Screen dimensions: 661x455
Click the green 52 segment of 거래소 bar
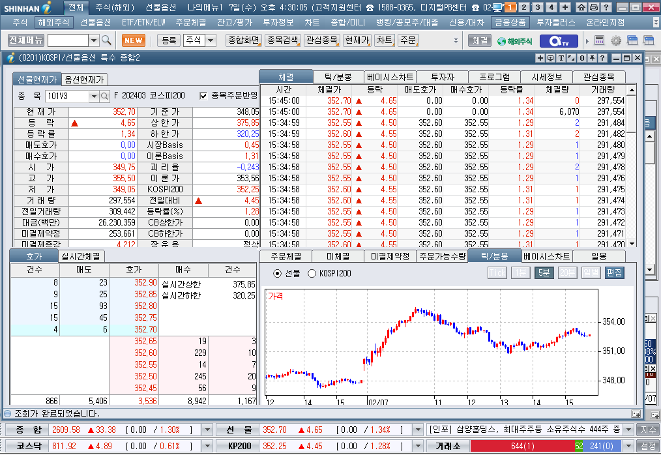pos(580,446)
